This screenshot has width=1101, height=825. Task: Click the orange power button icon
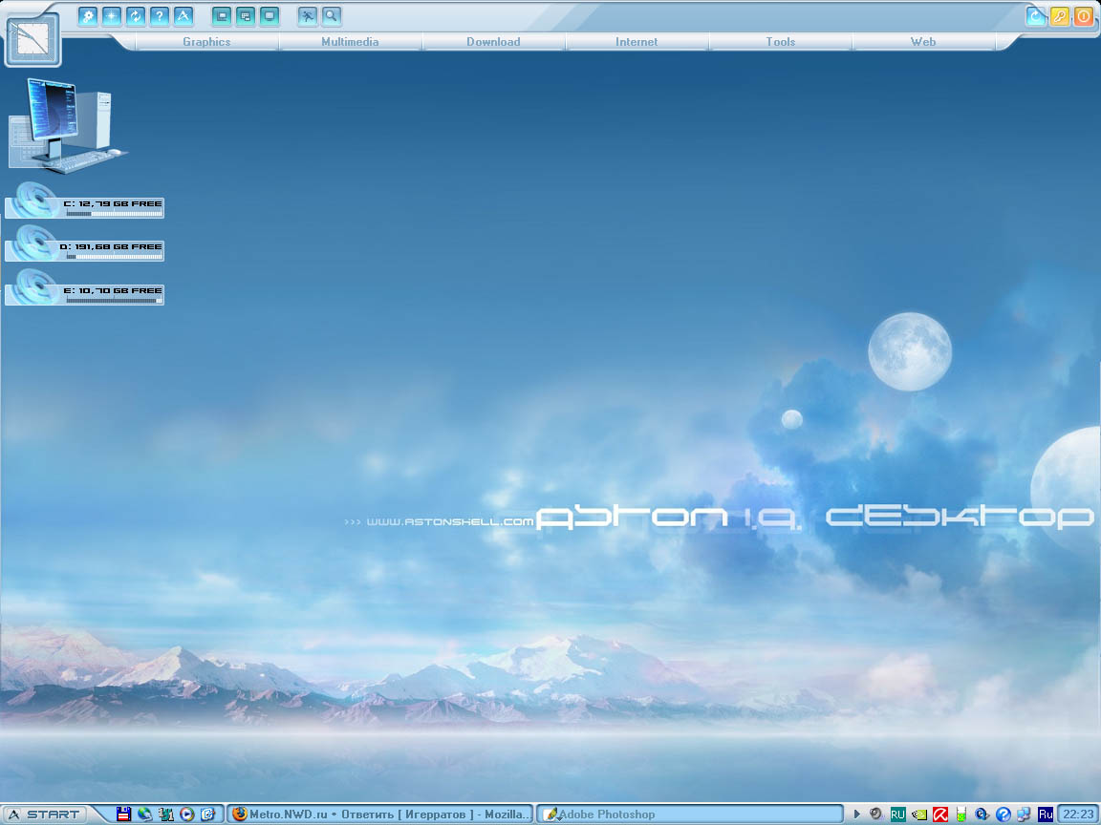[1083, 16]
